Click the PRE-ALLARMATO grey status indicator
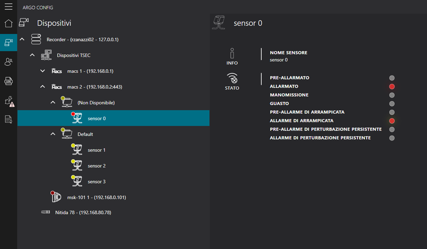 click(x=392, y=78)
